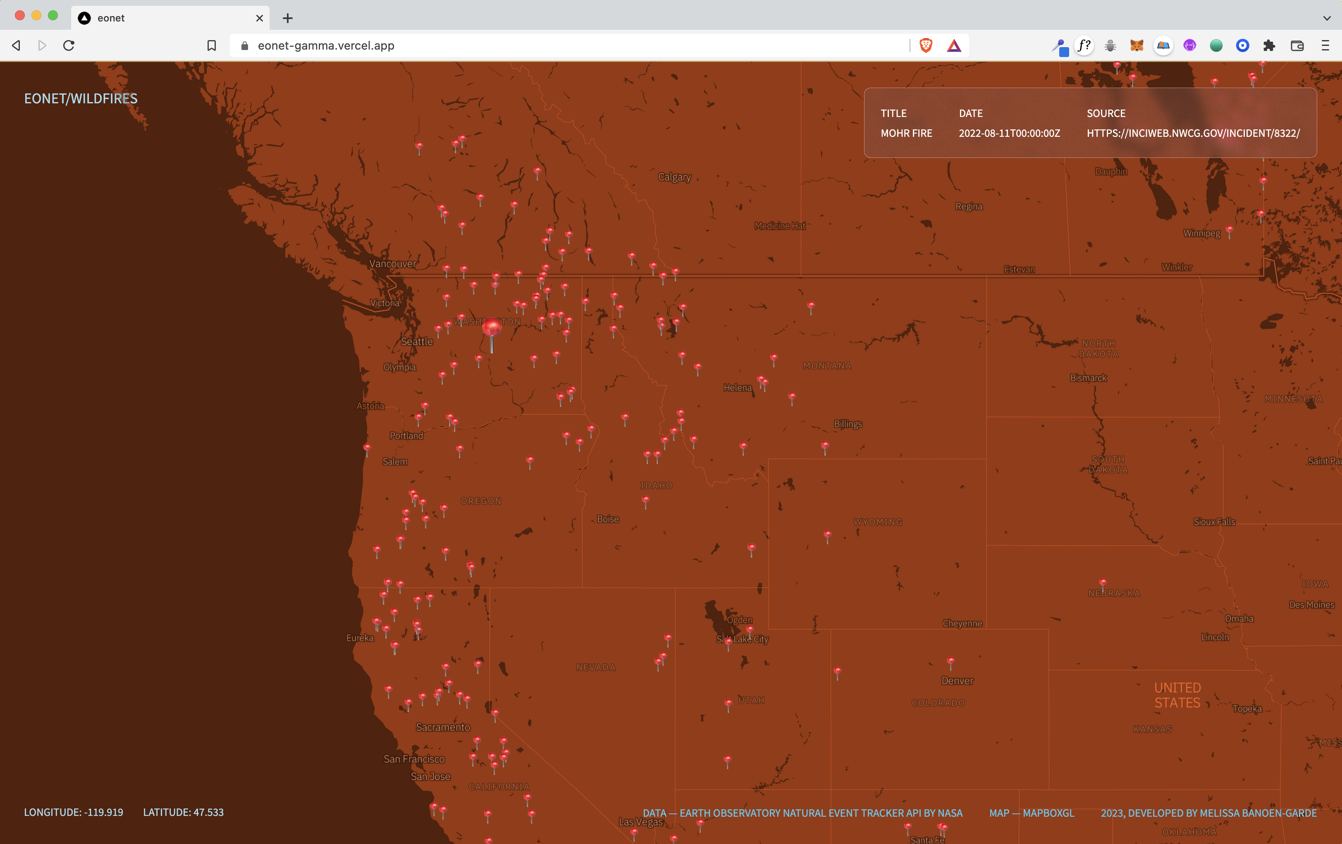Click the gray bug extension icon
The height and width of the screenshot is (844, 1342).
pyautogui.click(x=1110, y=46)
